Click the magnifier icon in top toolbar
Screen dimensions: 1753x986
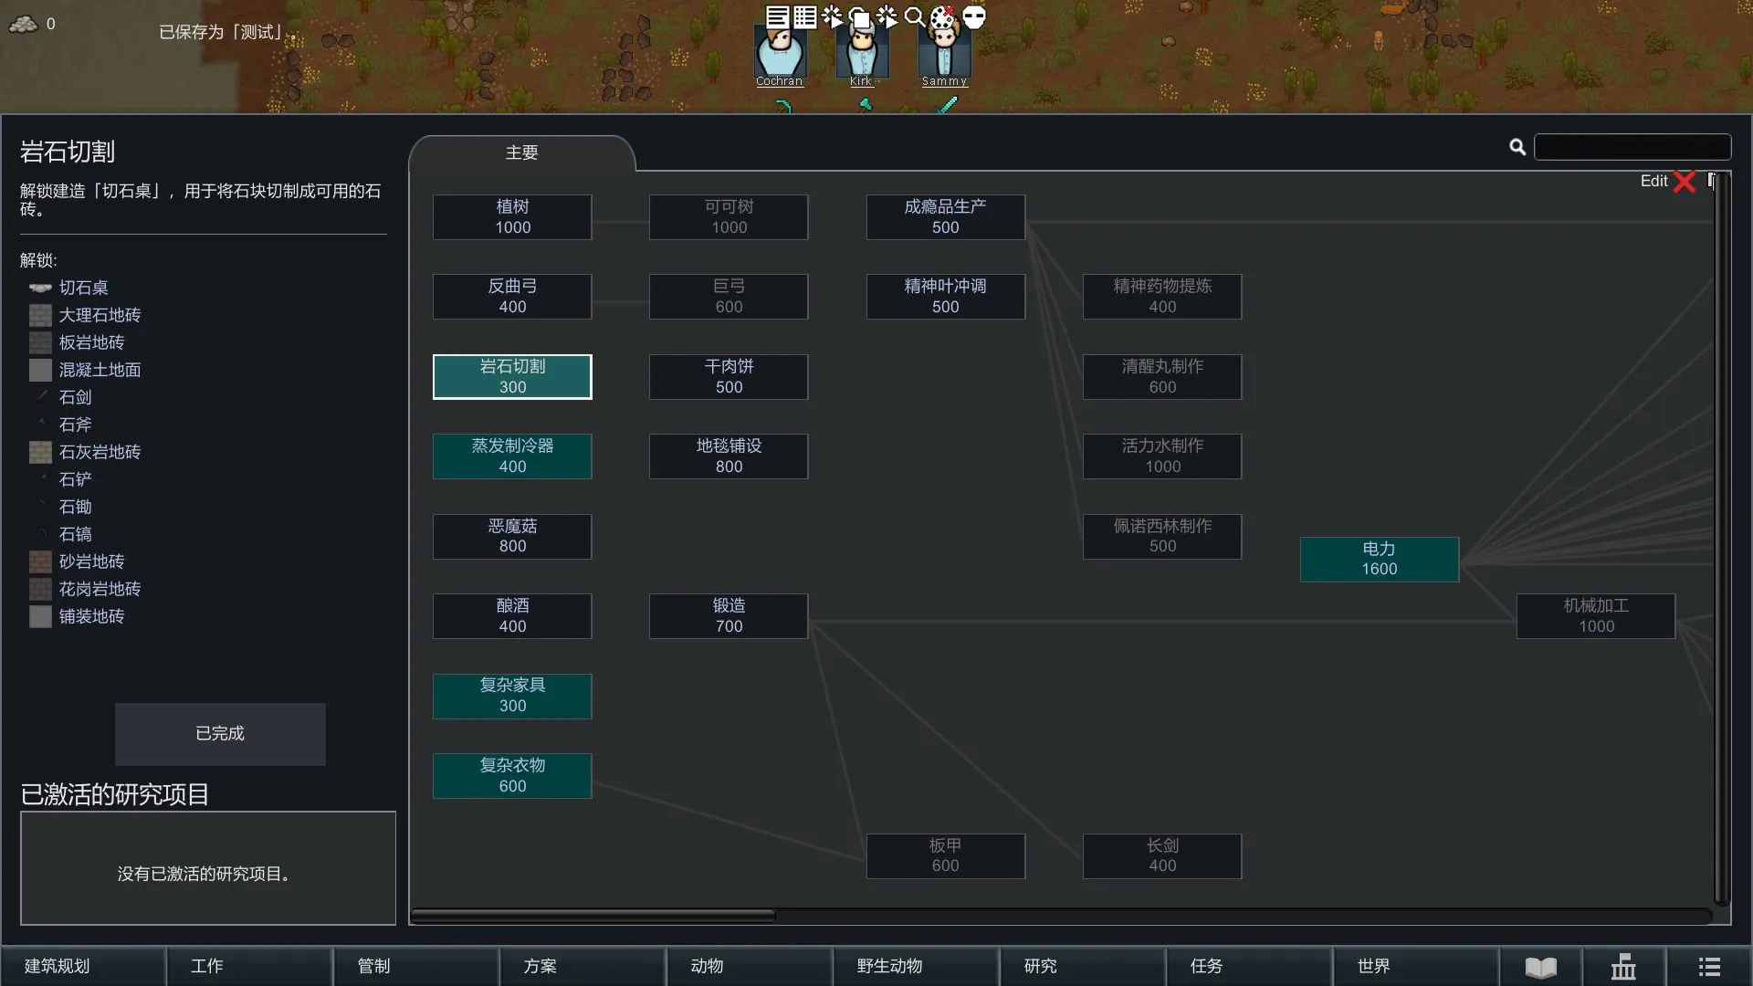click(x=914, y=16)
